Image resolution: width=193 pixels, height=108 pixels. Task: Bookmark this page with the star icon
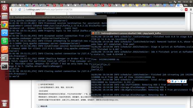click(x=182, y=10)
